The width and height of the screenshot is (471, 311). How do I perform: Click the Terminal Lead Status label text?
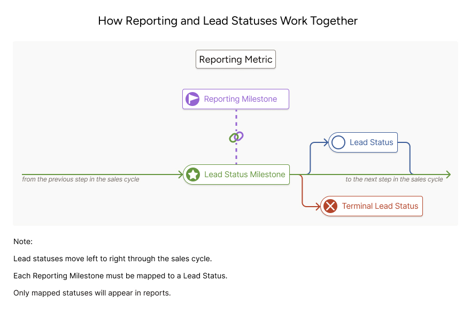tap(380, 206)
